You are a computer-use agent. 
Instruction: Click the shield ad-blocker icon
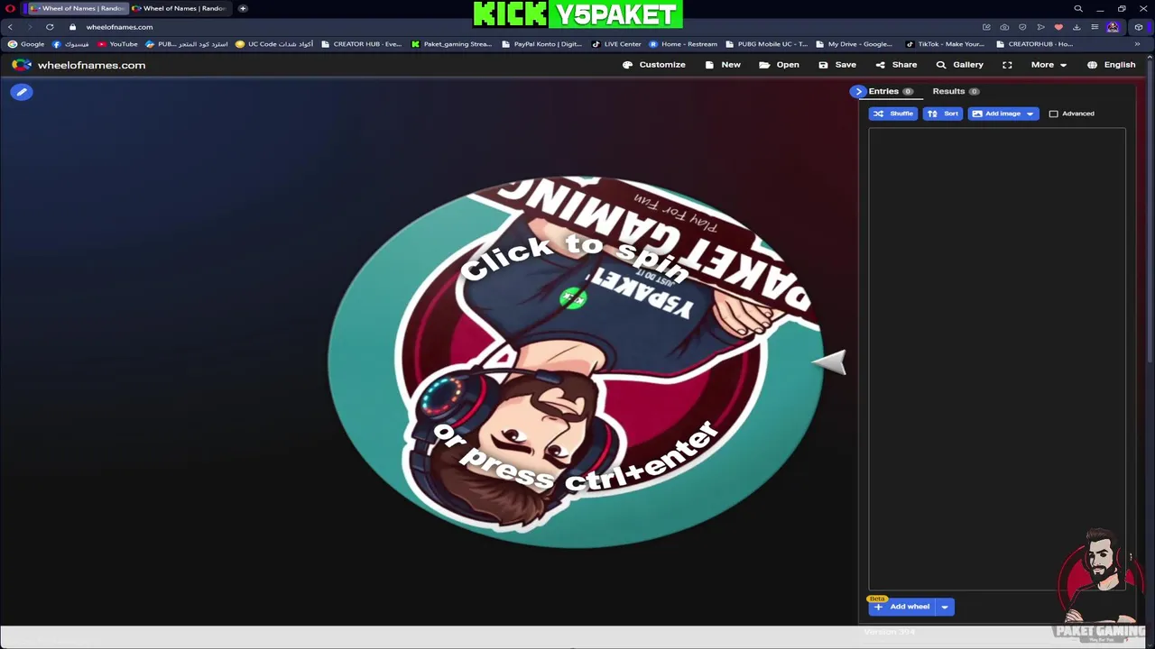click(1022, 27)
